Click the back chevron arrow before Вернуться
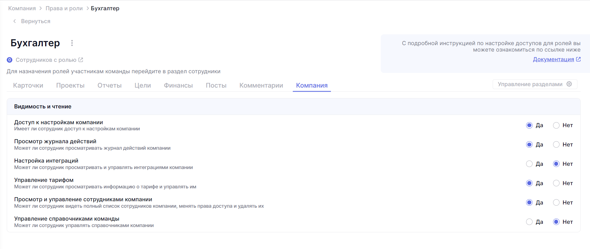Screen dimensions: 590x249 [15, 21]
